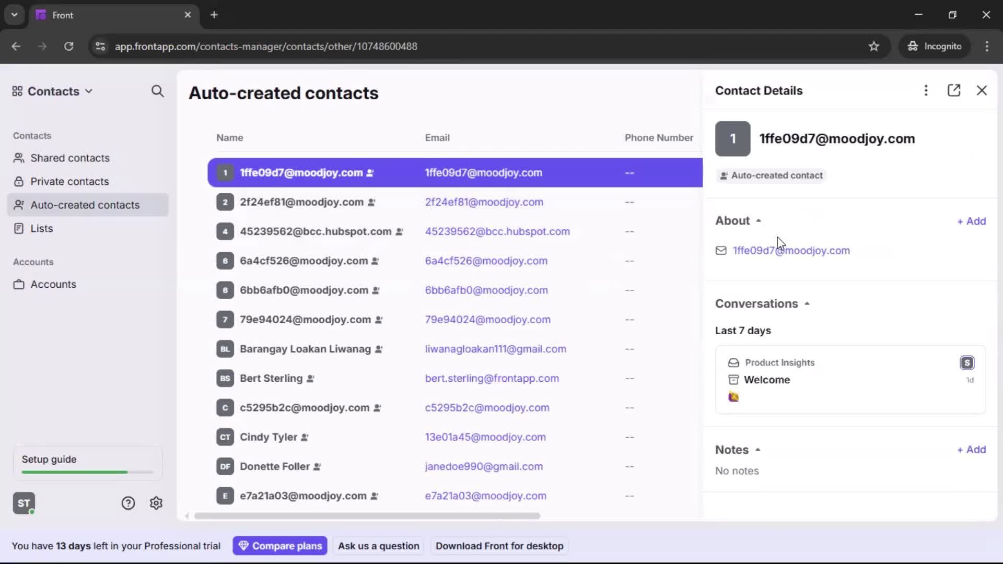Screen dimensions: 1003x564
Task: Click the browser back arrow
Action: [16, 46]
